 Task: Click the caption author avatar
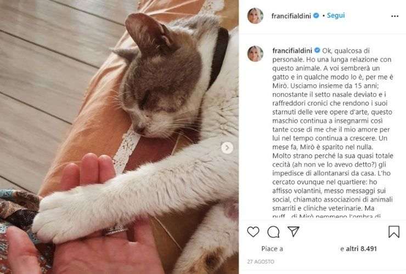255,54
